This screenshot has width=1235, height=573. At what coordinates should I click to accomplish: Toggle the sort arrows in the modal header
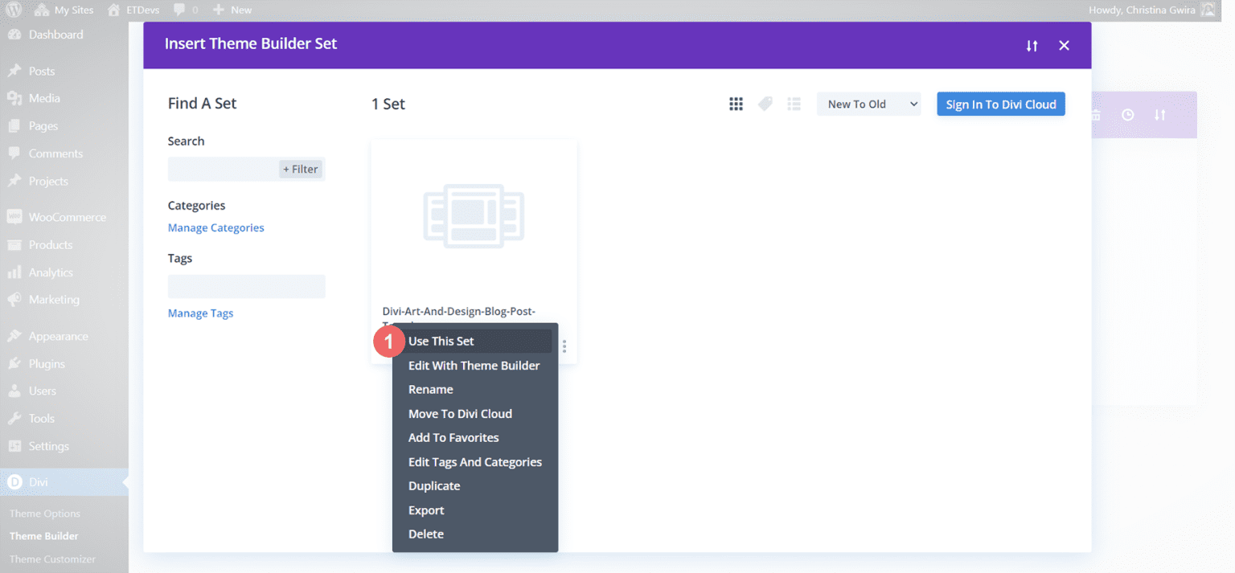tap(1032, 46)
